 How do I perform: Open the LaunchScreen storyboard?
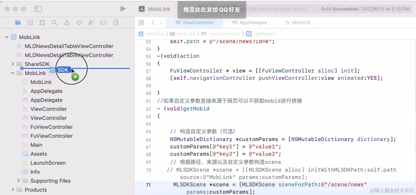pos(44,163)
